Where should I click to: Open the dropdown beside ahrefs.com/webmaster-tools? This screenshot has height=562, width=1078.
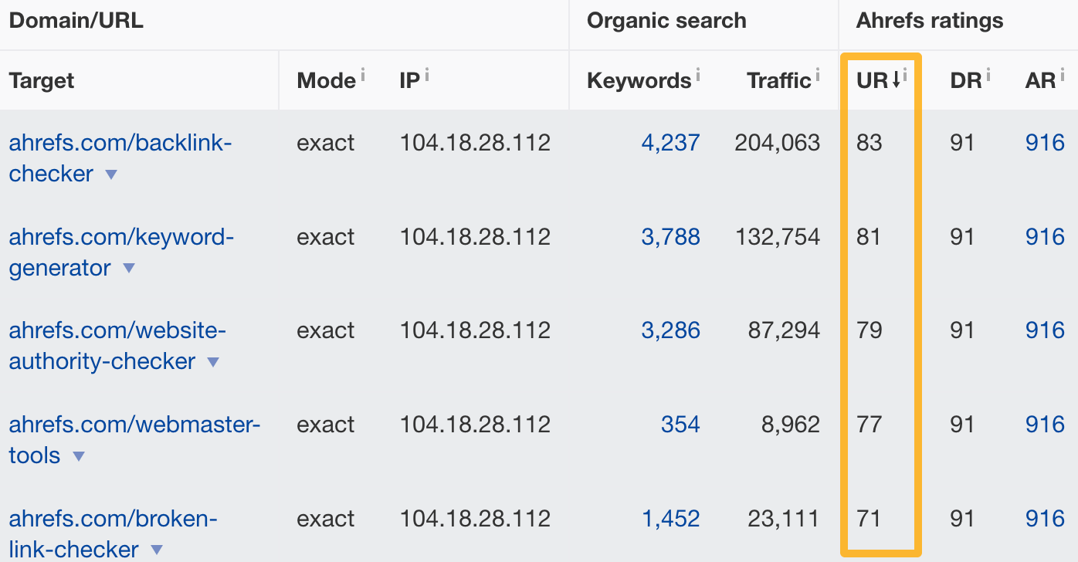[x=78, y=455]
